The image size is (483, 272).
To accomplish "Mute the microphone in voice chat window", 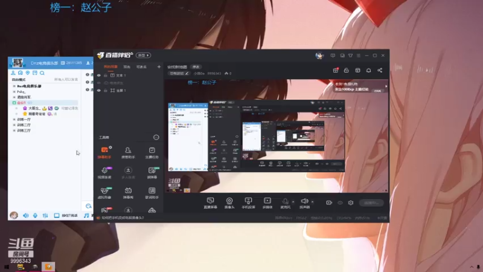I will (x=35, y=215).
